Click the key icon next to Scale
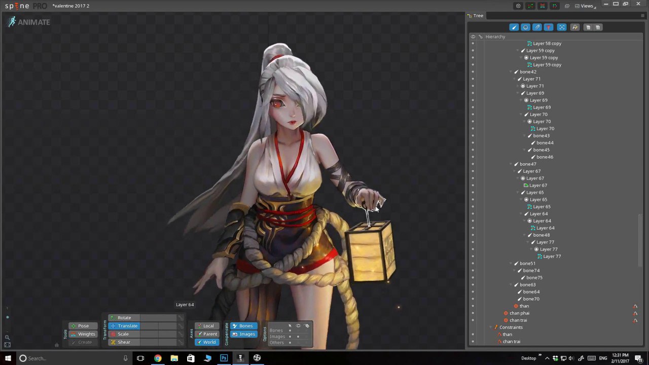 (180, 334)
